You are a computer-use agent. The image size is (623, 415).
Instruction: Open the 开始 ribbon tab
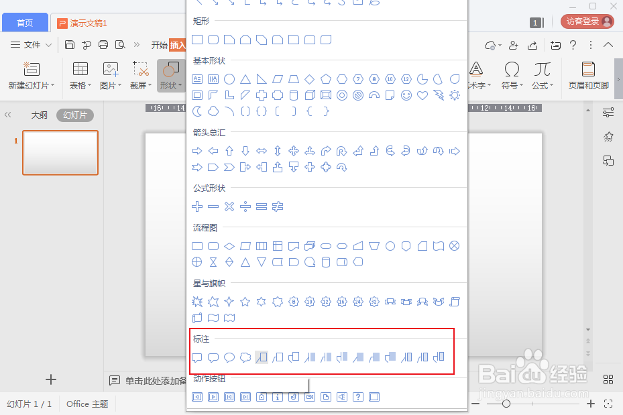tap(159, 45)
